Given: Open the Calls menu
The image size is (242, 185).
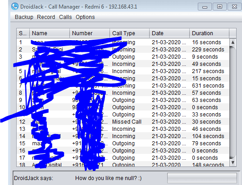Looking at the screenshot, I should (x=65, y=17).
